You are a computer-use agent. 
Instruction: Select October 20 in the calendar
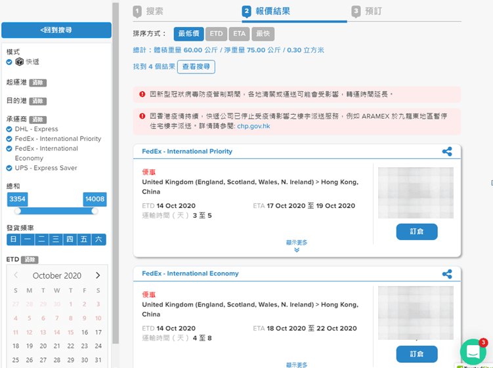(x=43, y=346)
